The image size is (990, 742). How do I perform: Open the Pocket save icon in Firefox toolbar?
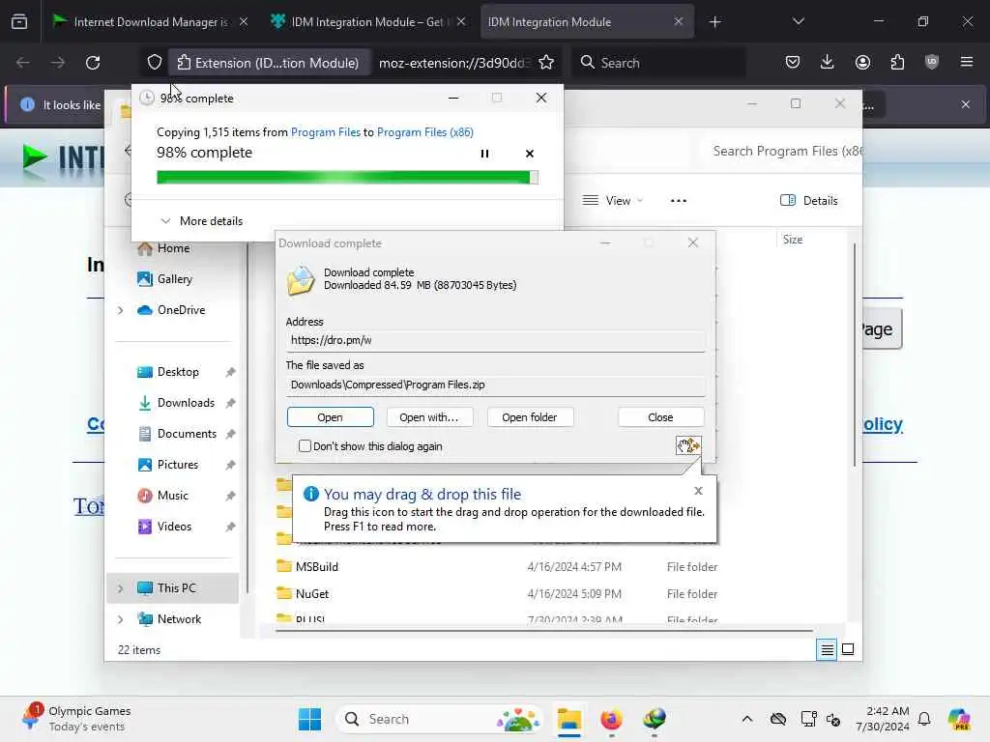(x=793, y=62)
